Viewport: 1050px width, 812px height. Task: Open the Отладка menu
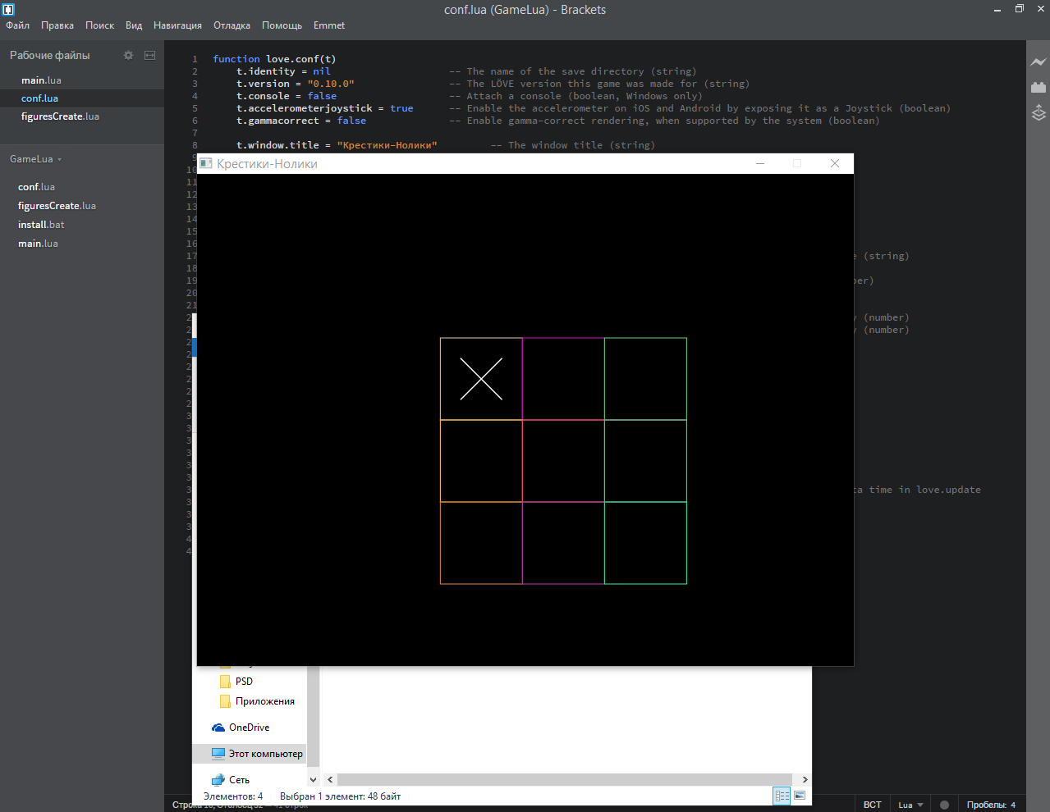pos(232,25)
